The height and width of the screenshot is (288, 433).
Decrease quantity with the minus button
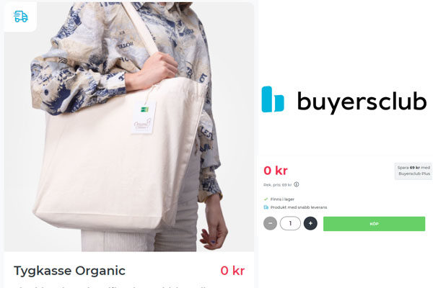point(270,223)
